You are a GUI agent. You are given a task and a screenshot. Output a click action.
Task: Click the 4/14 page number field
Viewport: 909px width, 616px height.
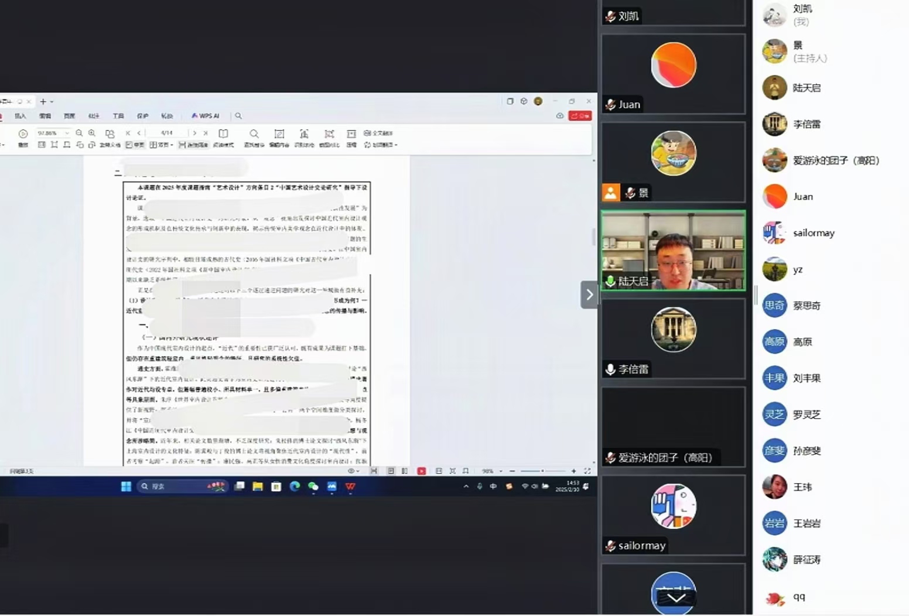(167, 134)
